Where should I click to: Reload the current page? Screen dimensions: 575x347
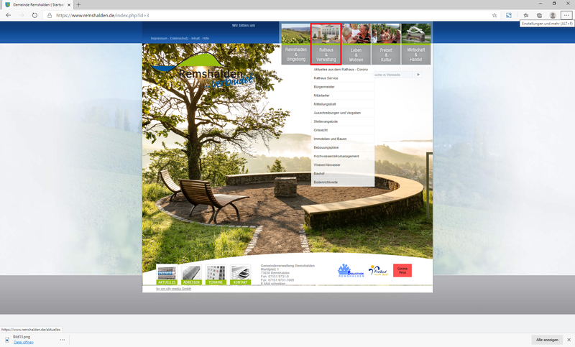(34, 15)
